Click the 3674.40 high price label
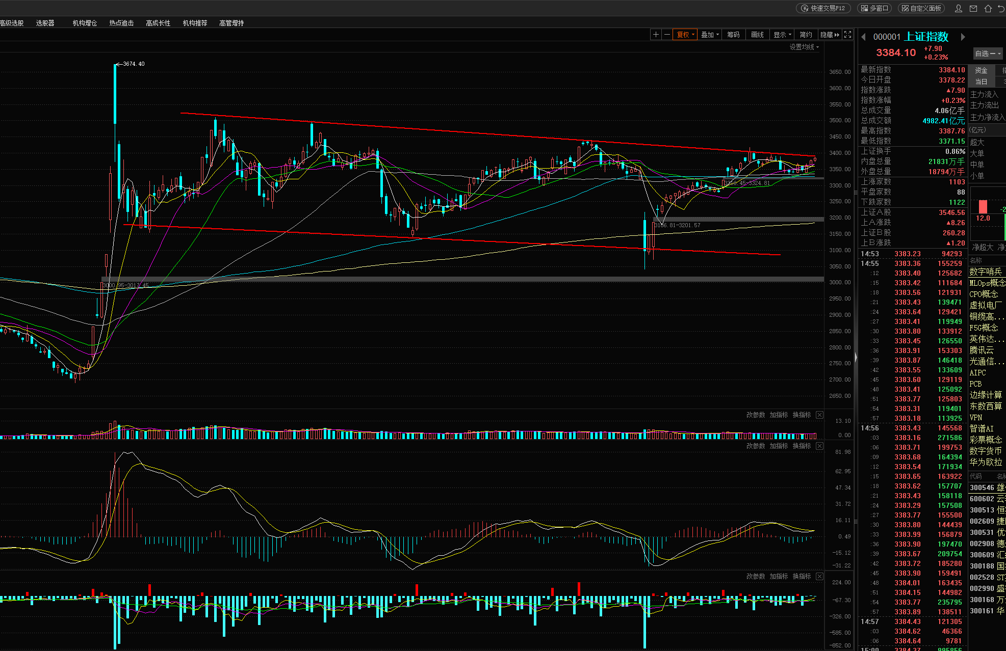 pyautogui.click(x=134, y=64)
